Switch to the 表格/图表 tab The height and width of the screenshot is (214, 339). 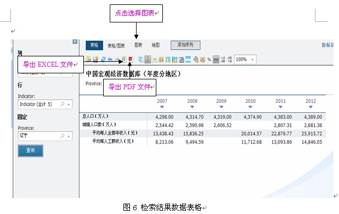click(x=116, y=46)
